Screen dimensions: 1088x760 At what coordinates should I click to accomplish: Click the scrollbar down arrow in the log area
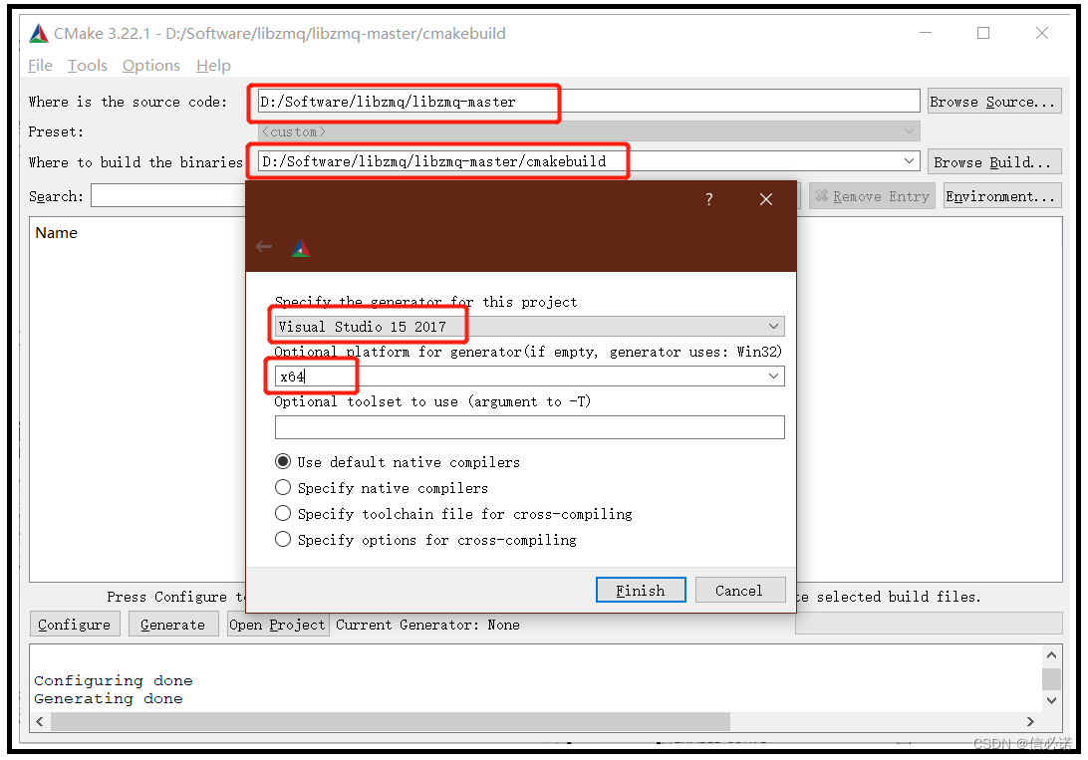point(1053,700)
